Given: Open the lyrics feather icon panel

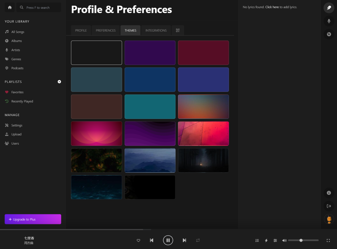Looking at the screenshot, I should click(329, 8).
